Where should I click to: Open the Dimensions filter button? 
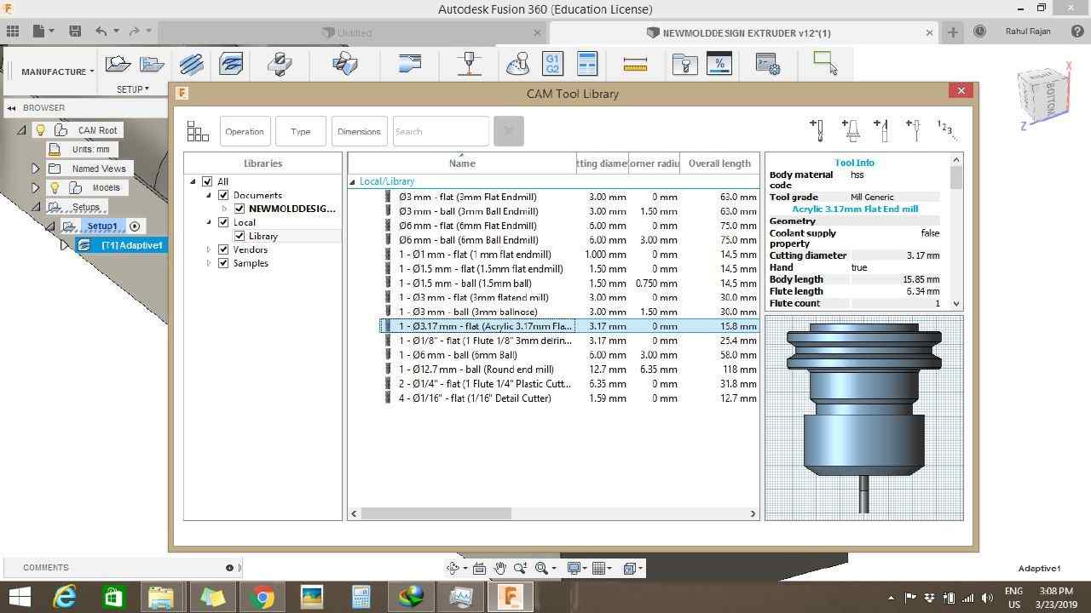[359, 131]
